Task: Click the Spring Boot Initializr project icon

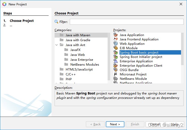Action: click(116, 57)
